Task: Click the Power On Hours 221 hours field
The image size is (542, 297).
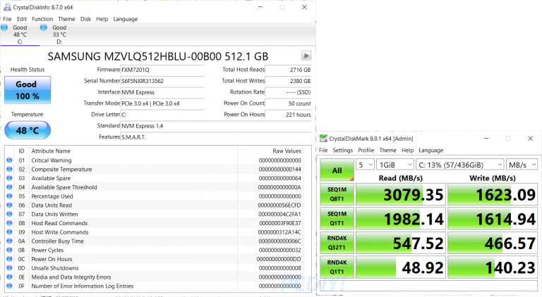Action: pyautogui.click(x=288, y=115)
